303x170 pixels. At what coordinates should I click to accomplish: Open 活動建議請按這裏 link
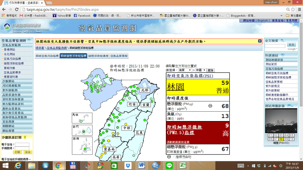[178, 142]
